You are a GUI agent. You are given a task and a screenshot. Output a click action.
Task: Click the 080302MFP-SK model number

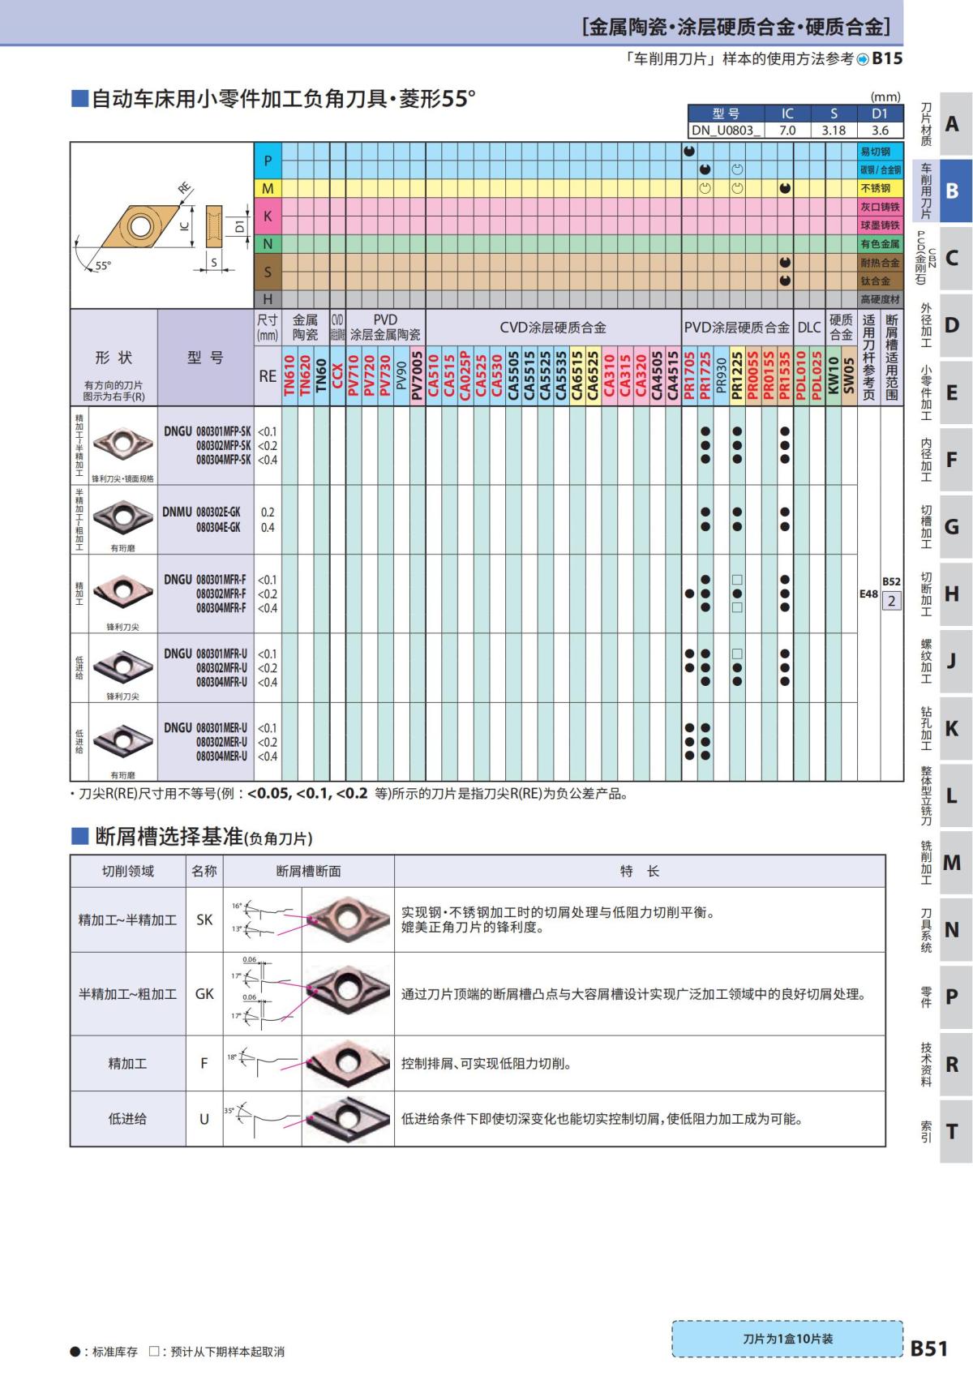click(223, 446)
